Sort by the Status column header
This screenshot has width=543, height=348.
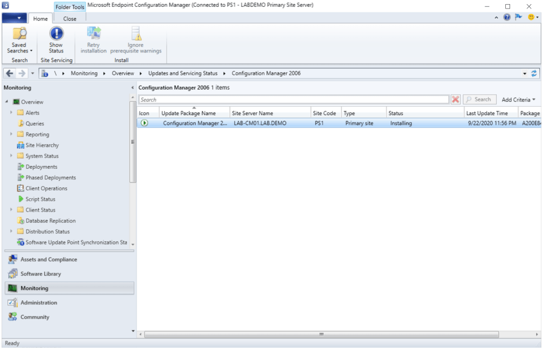(x=396, y=113)
